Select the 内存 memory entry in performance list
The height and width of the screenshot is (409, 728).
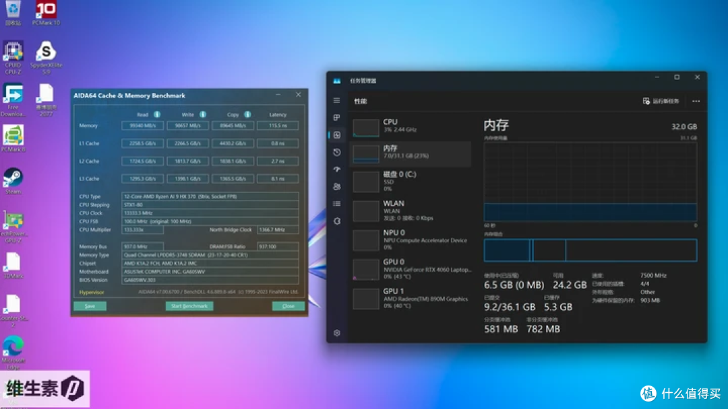[411, 153]
